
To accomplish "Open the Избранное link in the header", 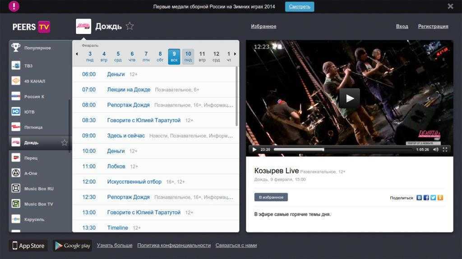I will click(263, 27).
